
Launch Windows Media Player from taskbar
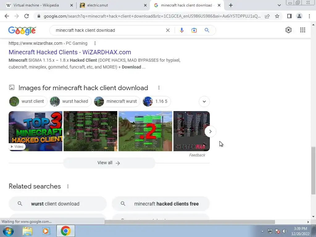46,231
